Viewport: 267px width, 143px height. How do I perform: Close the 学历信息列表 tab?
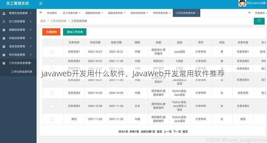click(x=170, y=13)
